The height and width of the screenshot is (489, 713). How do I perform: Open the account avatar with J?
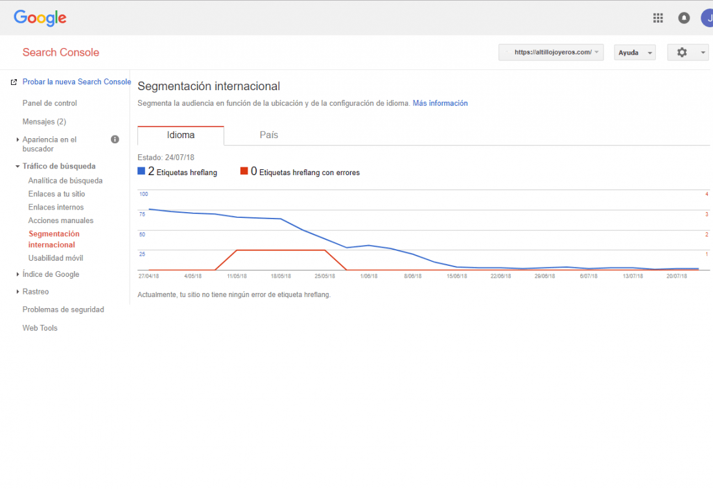tap(707, 18)
